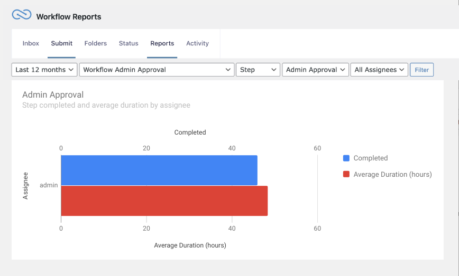Select the Reports tab
Image resolution: width=459 pixels, height=276 pixels.
tap(162, 43)
